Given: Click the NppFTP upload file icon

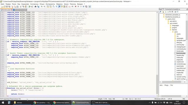Looking at the screenshot, I should click(168, 12).
